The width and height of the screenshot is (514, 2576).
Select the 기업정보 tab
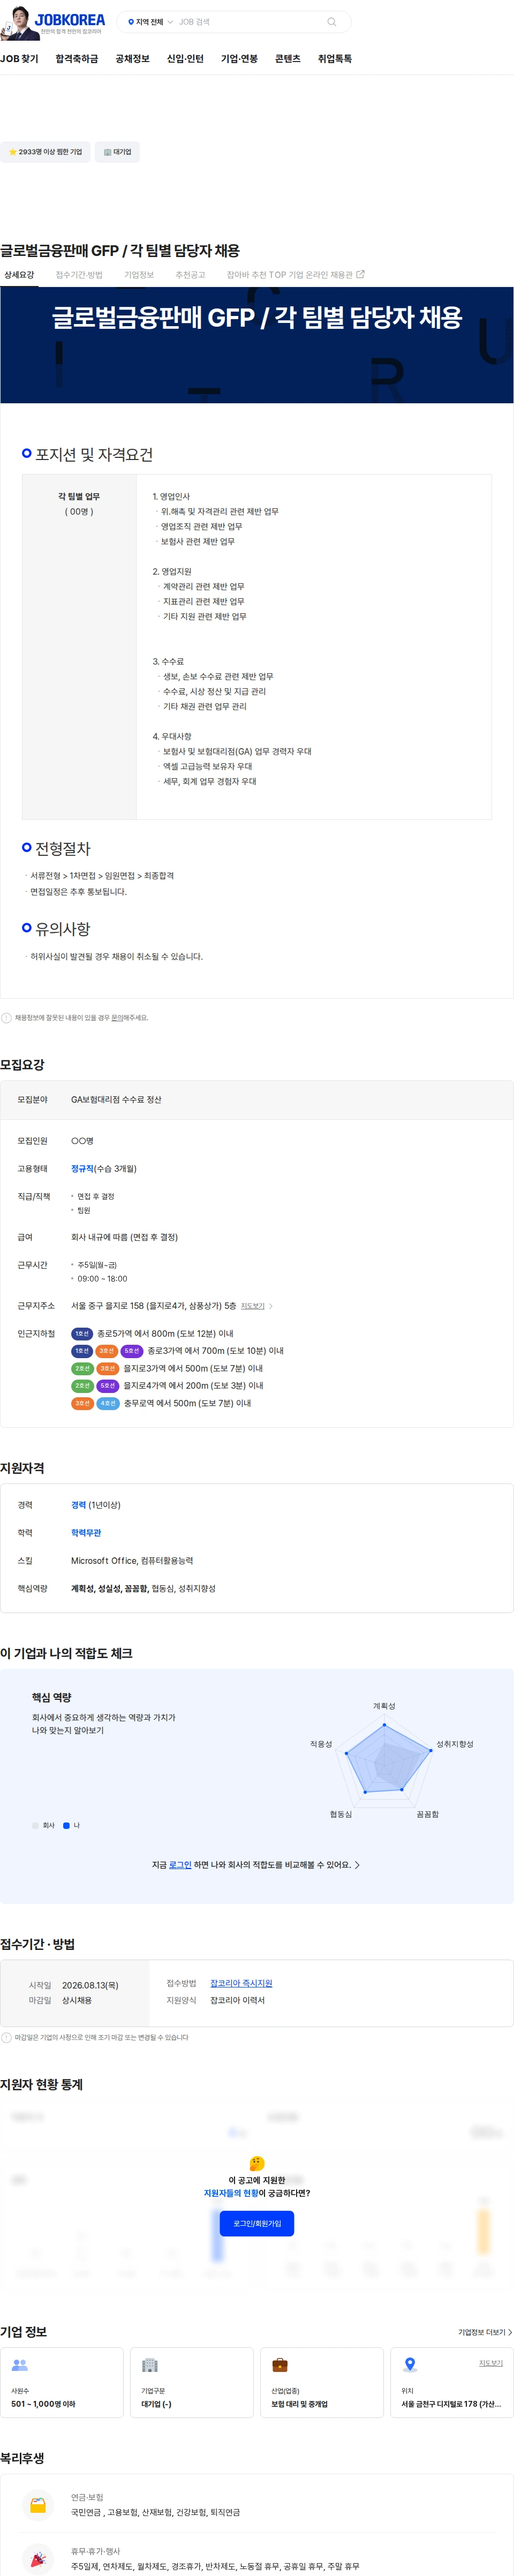(x=139, y=275)
